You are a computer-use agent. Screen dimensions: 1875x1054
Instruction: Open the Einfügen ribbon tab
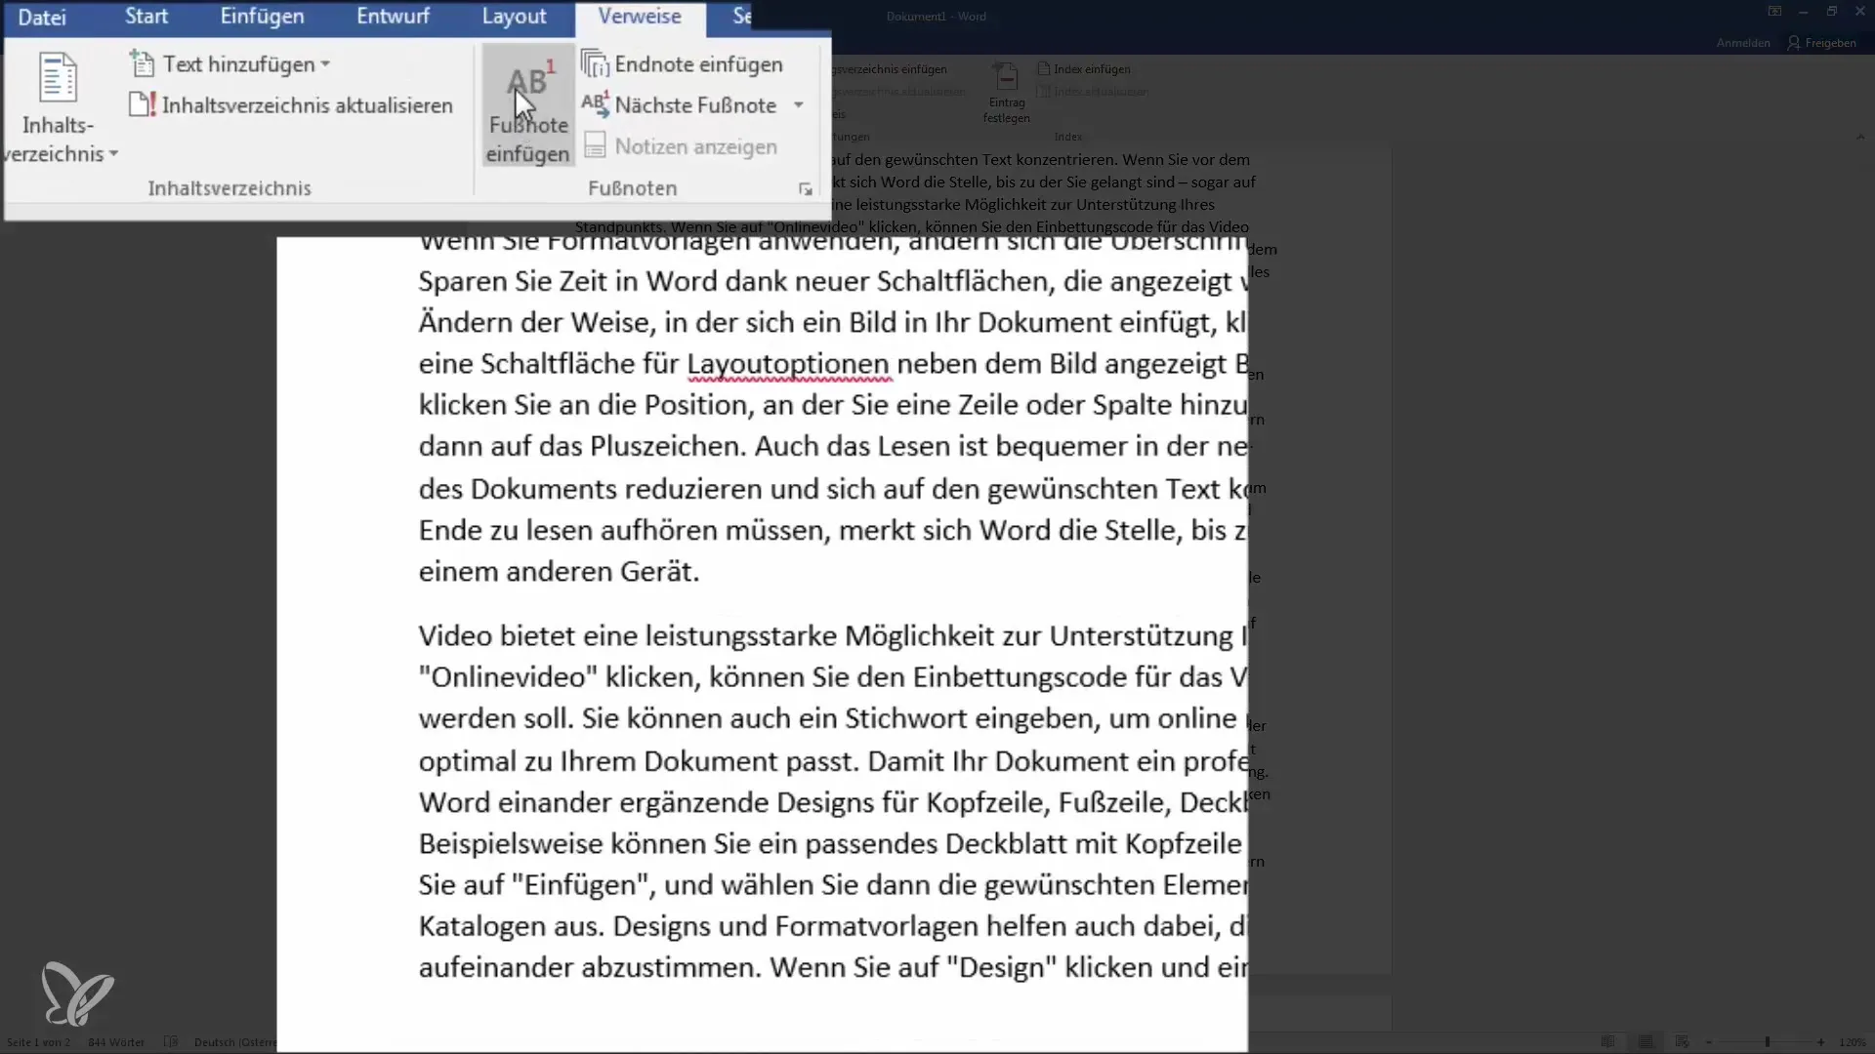coord(262,16)
